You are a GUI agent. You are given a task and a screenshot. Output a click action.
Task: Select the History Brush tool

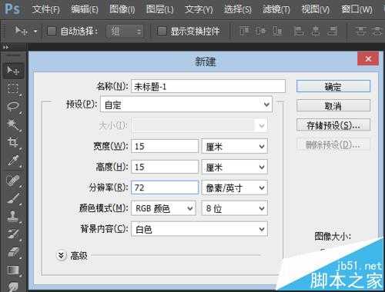[13, 234]
